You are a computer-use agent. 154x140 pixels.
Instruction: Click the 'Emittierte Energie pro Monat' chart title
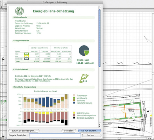45,91
